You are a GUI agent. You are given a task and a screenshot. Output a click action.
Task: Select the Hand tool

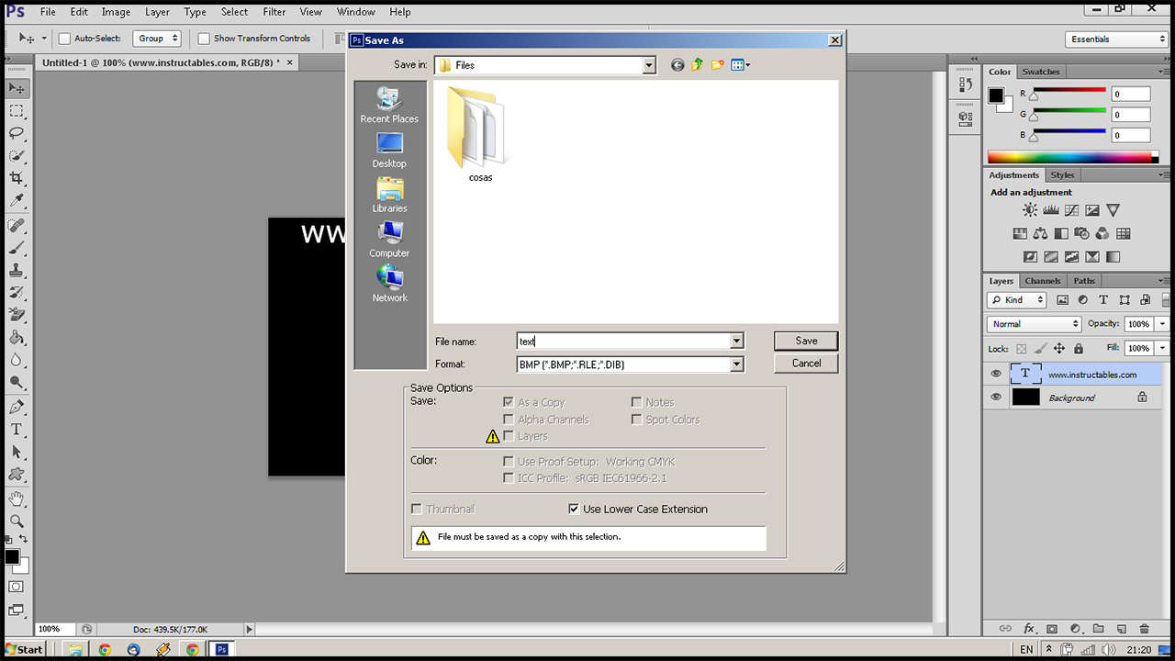point(17,499)
